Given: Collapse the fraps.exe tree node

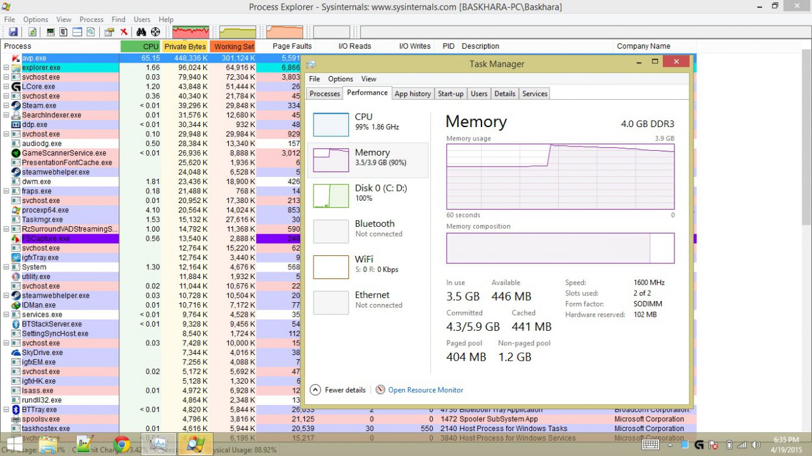Looking at the screenshot, I should 6,191.
